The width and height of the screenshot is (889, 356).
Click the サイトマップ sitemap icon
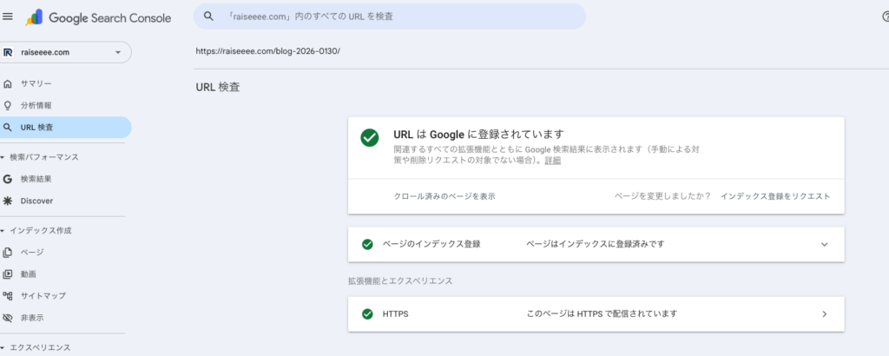click(x=8, y=296)
